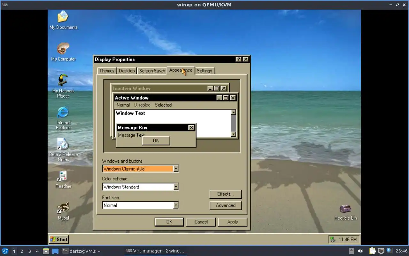The image size is (409, 256).
Task: Open Beta 2 Release Notes shortcut
Action: 63,149
